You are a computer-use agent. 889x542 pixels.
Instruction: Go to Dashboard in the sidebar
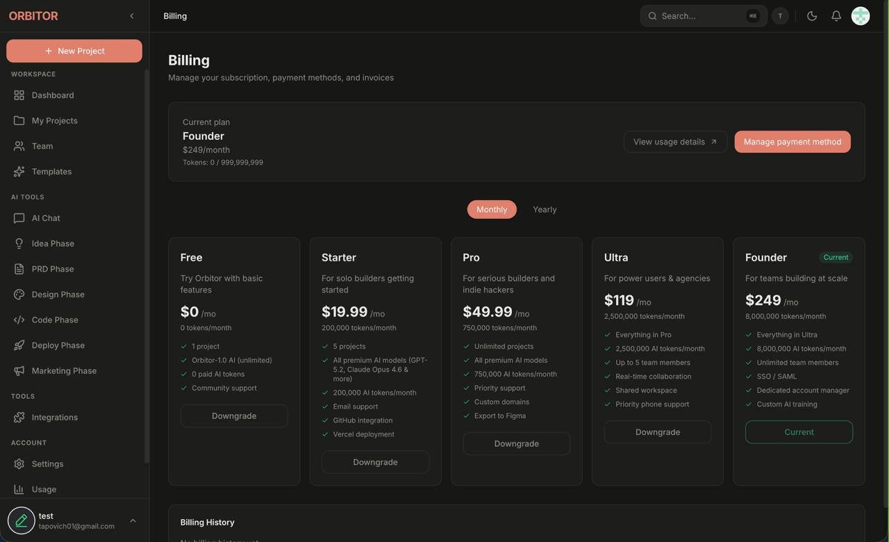coord(53,95)
